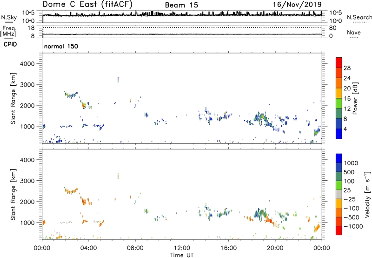Click "Slant Range [km]" label of velocity panel
Screen dimensions: 372x258
click(x=13, y=195)
